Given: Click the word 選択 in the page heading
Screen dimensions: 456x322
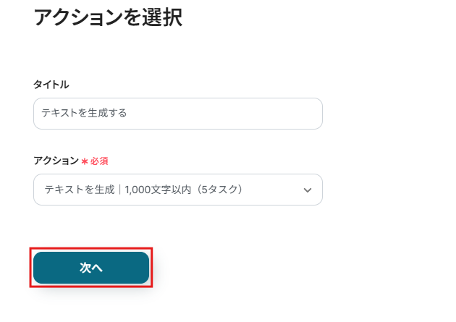Looking at the screenshot, I should tap(163, 17).
